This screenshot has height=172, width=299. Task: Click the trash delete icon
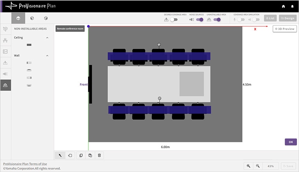click(x=99, y=155)
